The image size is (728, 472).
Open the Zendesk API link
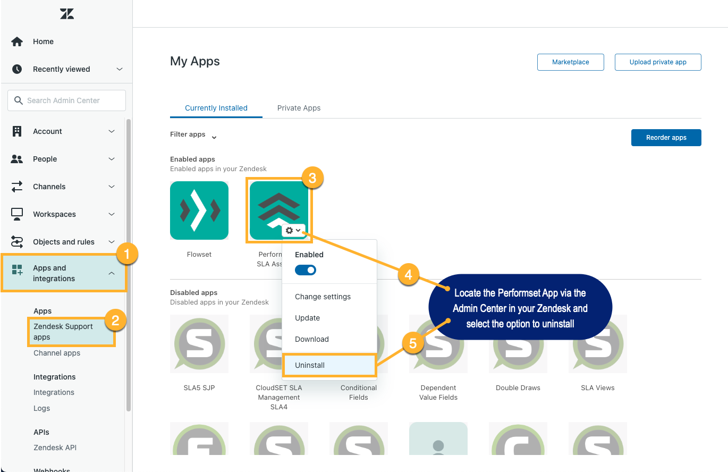click(x=55, y=448)
